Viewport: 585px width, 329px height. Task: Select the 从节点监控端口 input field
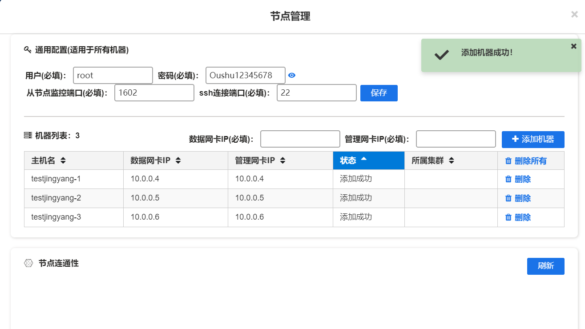click(154, 93)
